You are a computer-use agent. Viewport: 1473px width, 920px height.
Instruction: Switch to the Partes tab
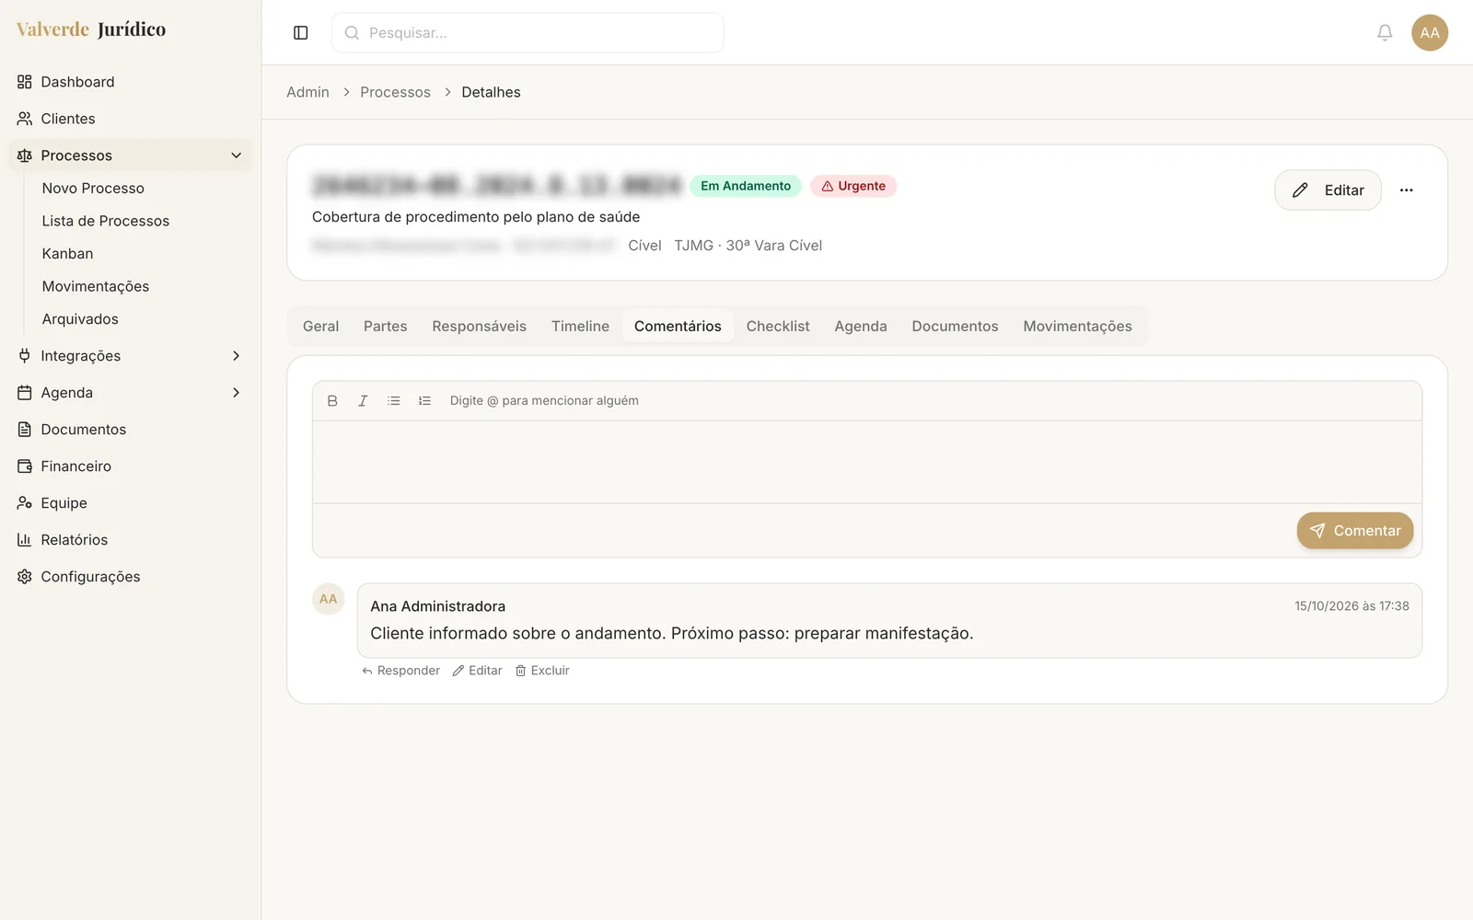tap(385, 327)
